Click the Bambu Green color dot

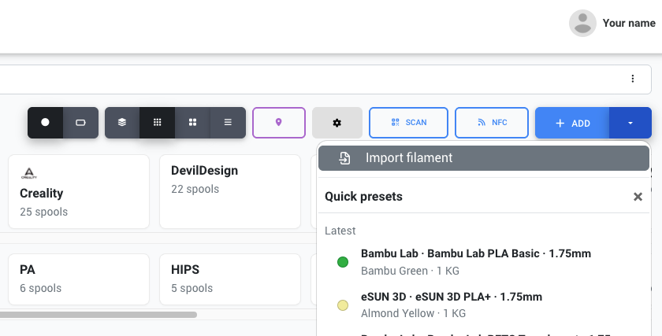pos(343,262)
